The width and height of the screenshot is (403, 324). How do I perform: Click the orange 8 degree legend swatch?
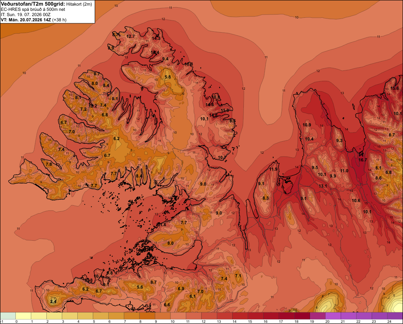147,316
